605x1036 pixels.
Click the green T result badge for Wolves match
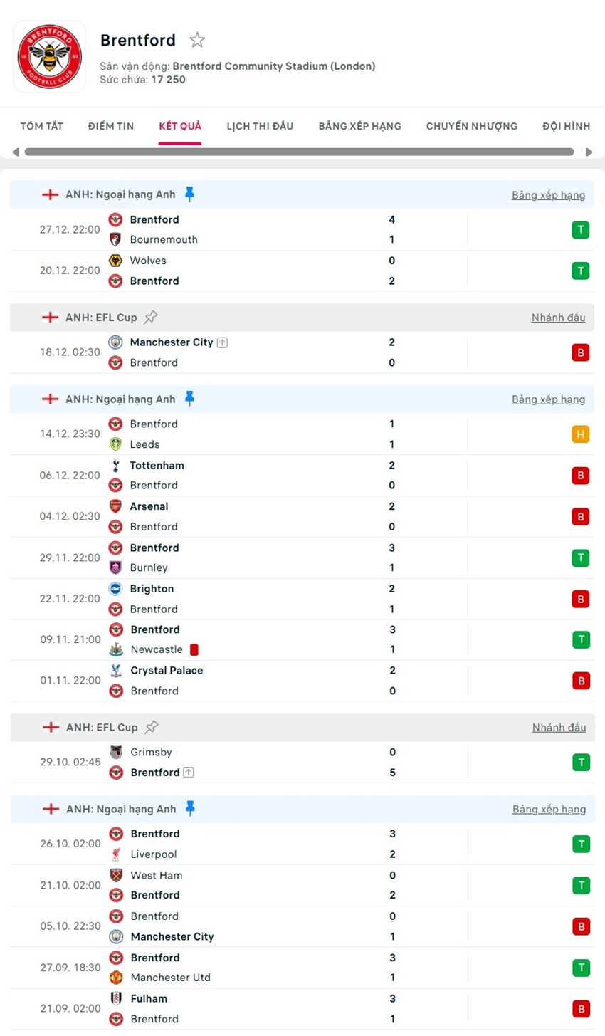pyautogui.click(x=581, y=271)
